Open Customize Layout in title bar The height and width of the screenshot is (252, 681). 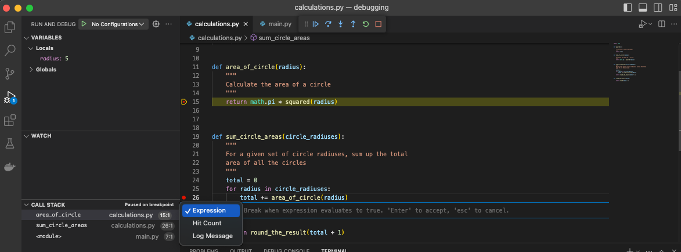pyautogui.click(x=673, y=8)
